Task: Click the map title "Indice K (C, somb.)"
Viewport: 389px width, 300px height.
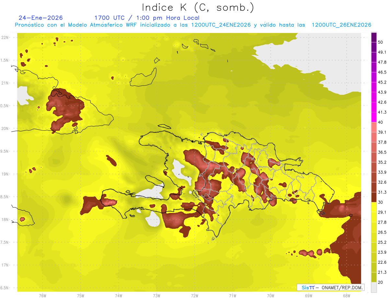Action: [x=198, y=8]
